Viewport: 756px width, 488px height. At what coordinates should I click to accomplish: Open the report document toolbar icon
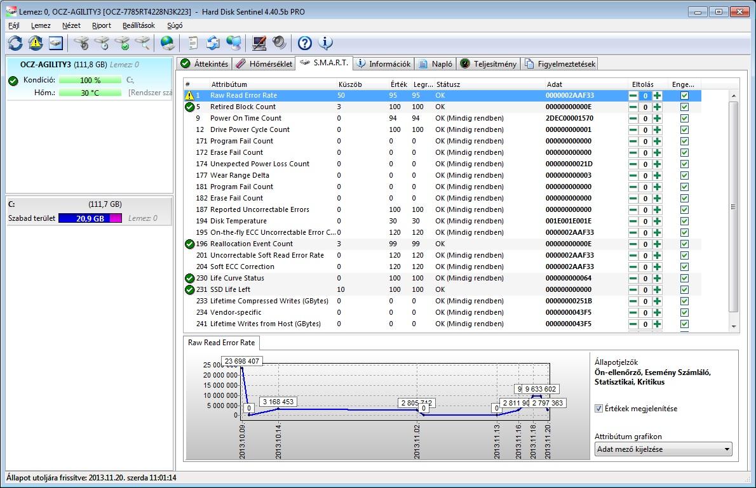(x=193, y=43)
